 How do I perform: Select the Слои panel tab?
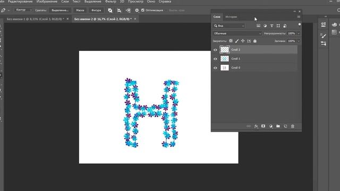pos(217,16)
